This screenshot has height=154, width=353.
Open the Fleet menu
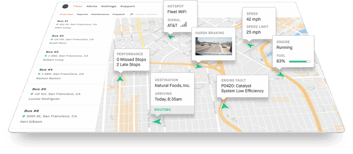point(78,6)
